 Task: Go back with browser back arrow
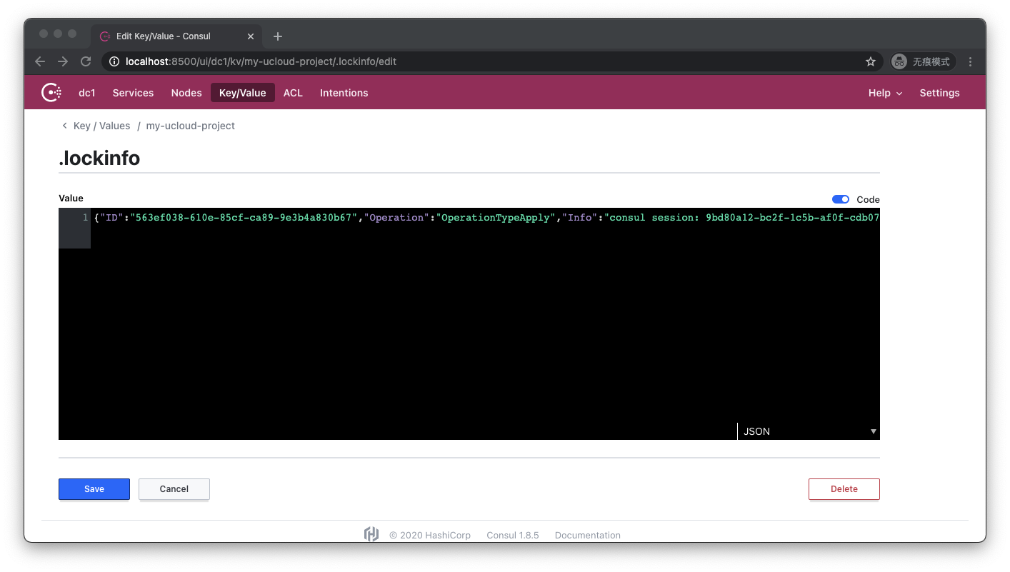(40, 61)
